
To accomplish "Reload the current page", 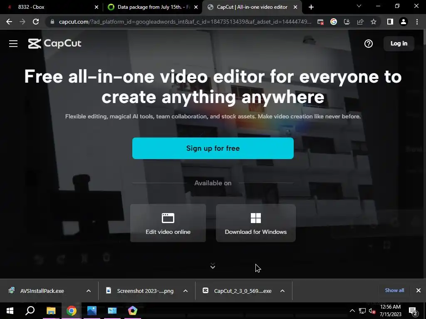I will click(x=36, y=22).
